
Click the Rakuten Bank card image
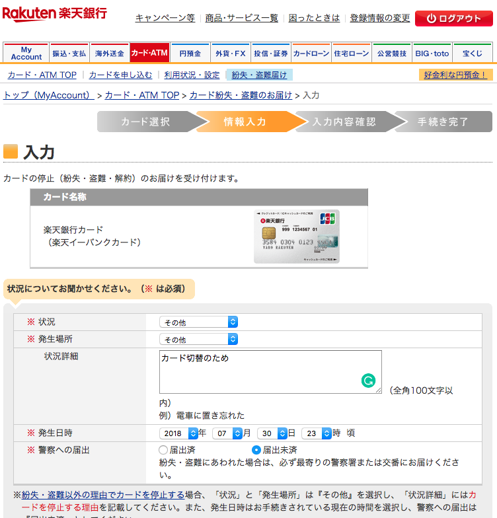point(296,237)
